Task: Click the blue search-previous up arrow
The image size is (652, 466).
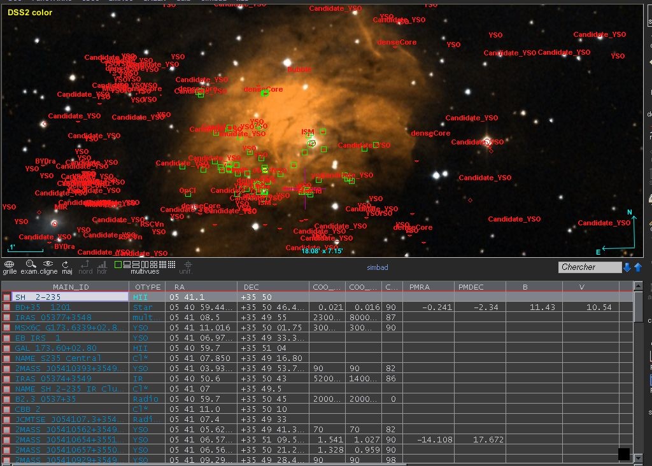Action: point(638,267)
